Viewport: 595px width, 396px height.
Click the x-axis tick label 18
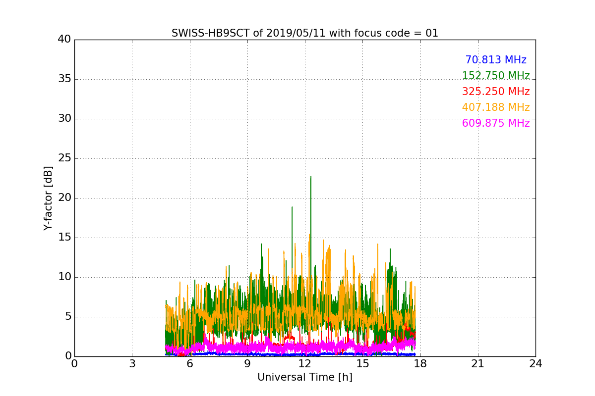[x=420, y=364]
